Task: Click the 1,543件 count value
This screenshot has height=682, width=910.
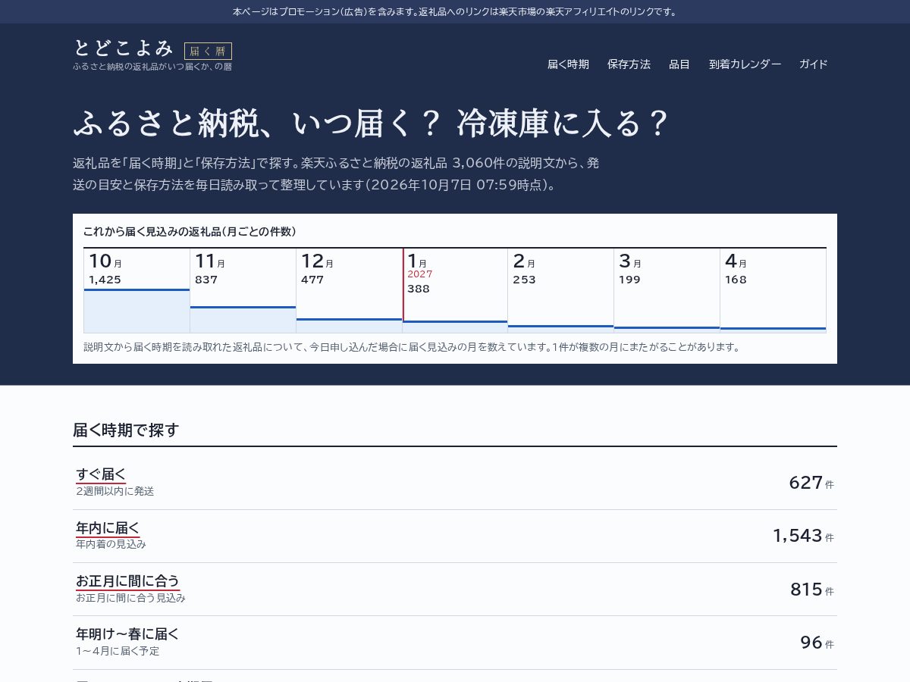Action: [803, 536]
